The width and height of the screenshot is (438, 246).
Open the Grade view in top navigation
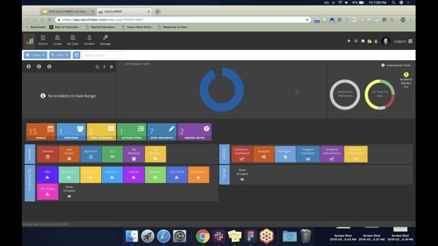57,40
